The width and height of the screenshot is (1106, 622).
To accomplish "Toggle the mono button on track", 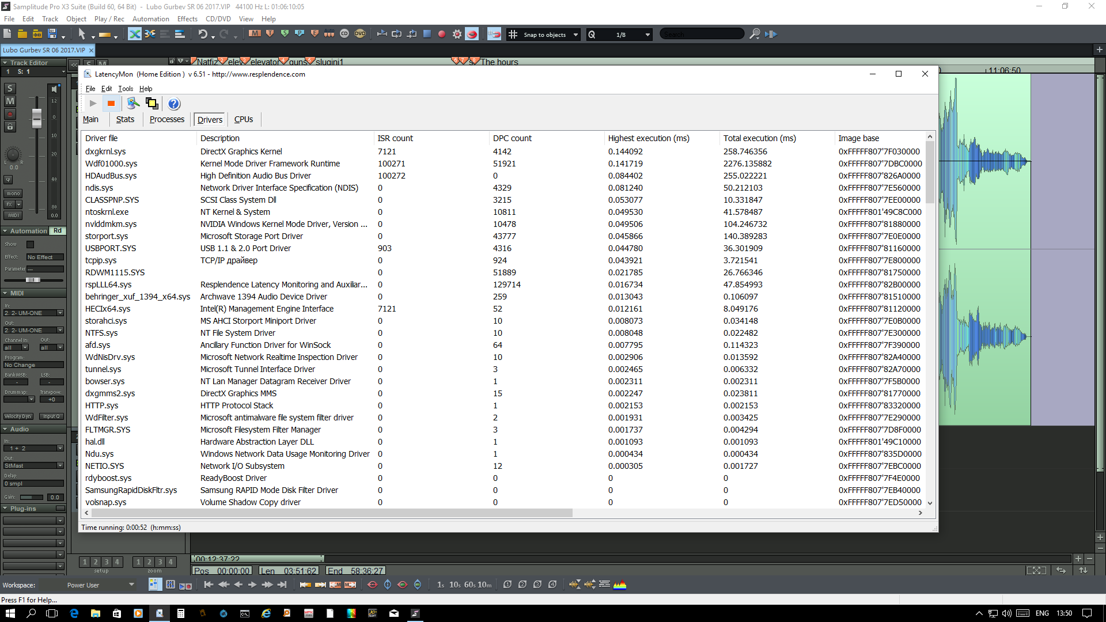I will point(13,194).
